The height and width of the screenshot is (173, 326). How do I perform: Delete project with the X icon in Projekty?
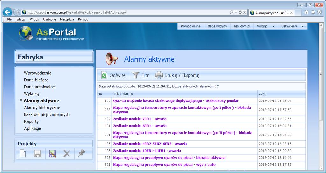click(x=67, y=154)
